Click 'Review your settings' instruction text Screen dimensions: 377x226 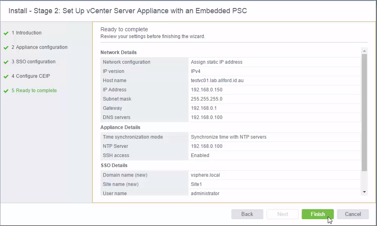point(152,36)
